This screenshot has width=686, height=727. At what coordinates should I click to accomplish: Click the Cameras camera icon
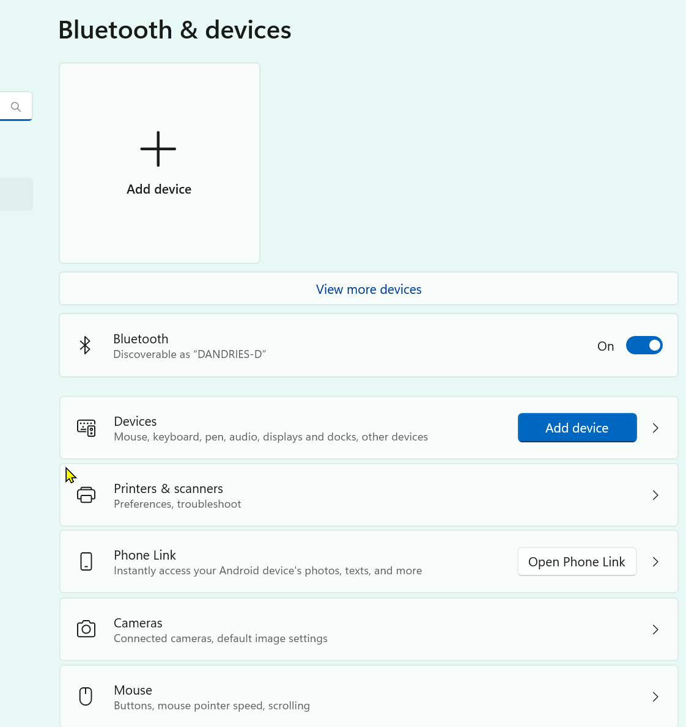click(x=86, y=629)
